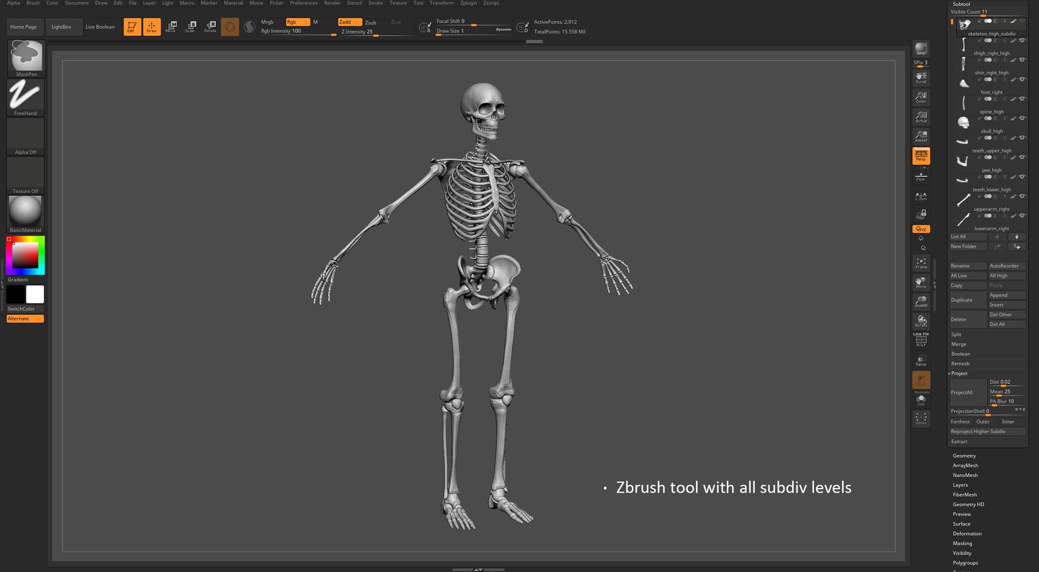This screenshot has width=1039, height=572.
Task: Click the orange sphere gizmo icon
Action: tap(230, 26)
